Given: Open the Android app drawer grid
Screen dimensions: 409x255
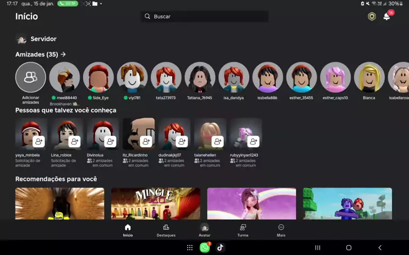Looking at the screenshot, I should tap(190, 248).
